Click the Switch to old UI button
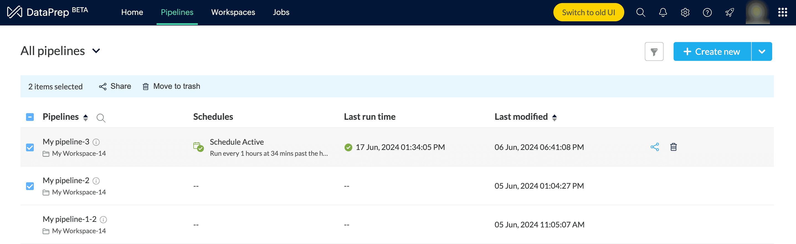This screenshot has width=796, height=244. tap(588, 12)
